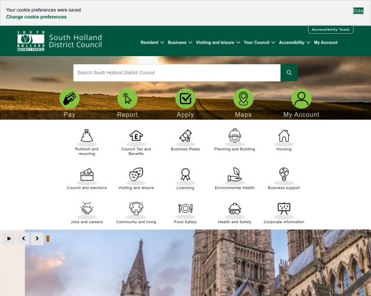Viewport: 371px width, 296px height.
Task: Click the search site input field
Action: [x=177, y=73]
